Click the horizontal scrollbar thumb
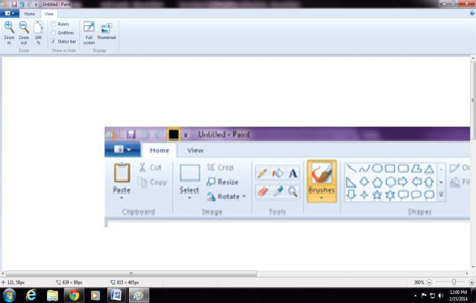 [131, 274]
